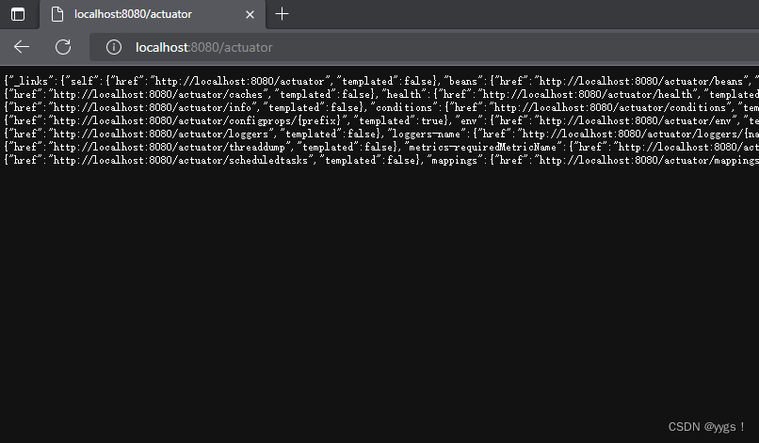This screenshot has width=759, height=443.
Task: Close the localhost:8080/actuator tab
Action: [x=250, y=14]
